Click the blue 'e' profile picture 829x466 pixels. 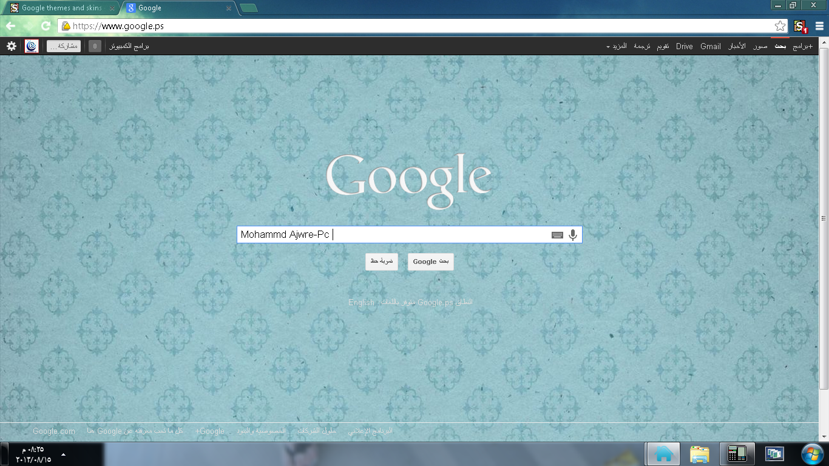32,46
